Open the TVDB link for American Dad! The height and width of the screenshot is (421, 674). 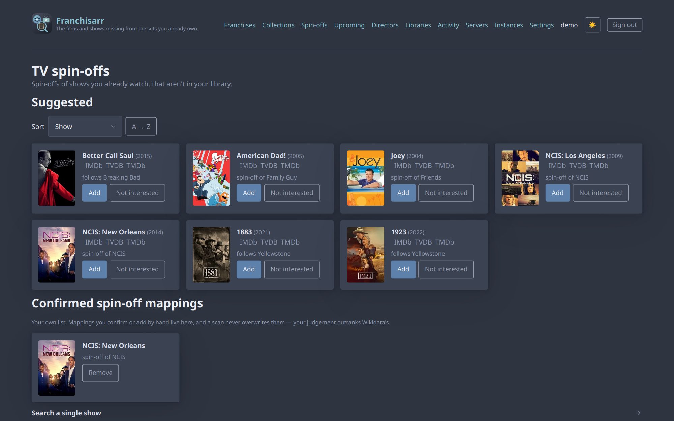click(269, 166)
